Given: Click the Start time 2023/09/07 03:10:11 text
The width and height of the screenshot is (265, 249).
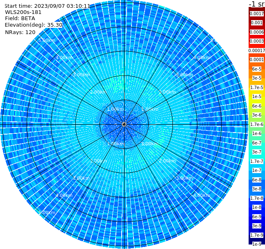Looking at the screenshot, I should (x=47, y=6).
